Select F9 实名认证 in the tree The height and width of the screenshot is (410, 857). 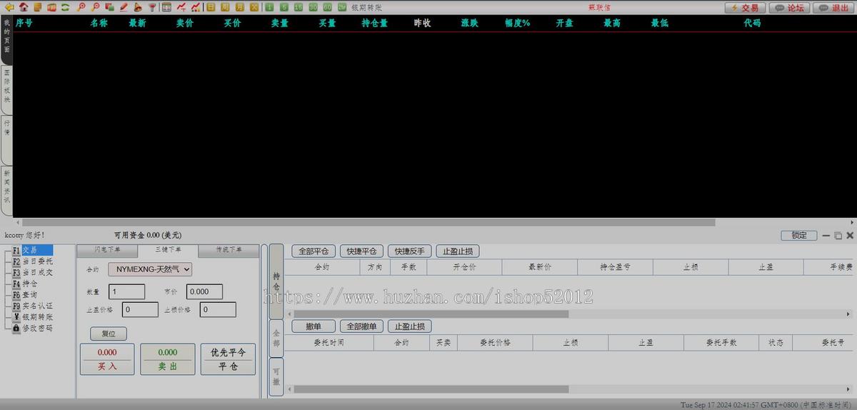point(32,306)
